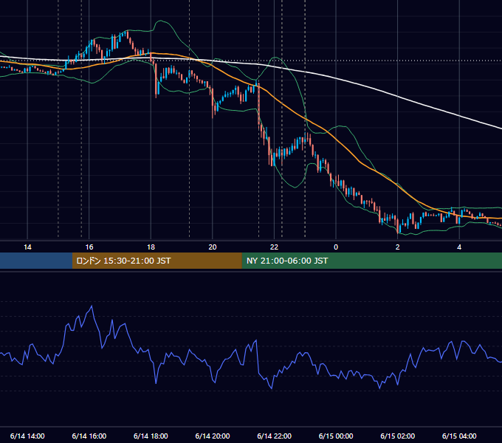Click the 2 hour label on price chart axis

[x=398, y=247]
